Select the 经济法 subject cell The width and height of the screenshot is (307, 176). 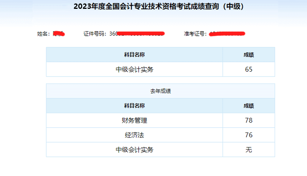[134, 135]
